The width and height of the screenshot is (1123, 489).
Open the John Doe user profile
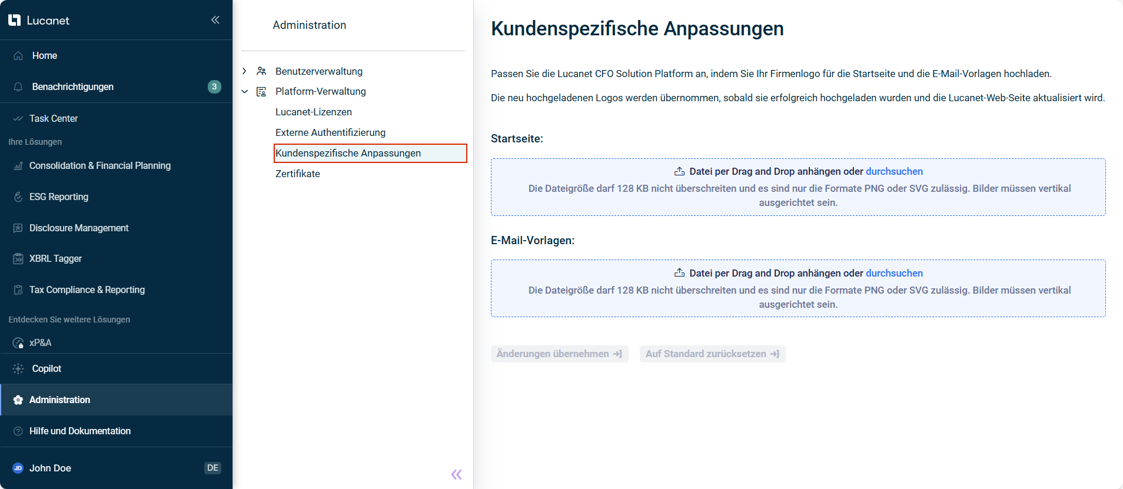pos(50,468)
